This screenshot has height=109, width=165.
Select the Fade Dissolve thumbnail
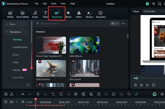point(51,68)
